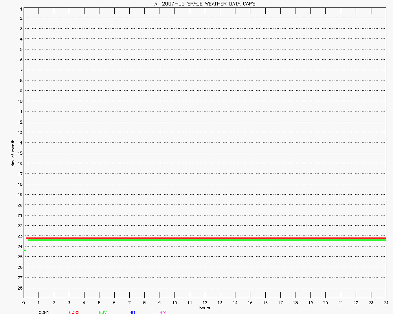Click the red COR2 gap bar on day 23
This screenshot has width=393, height=314.
(204, 238)
